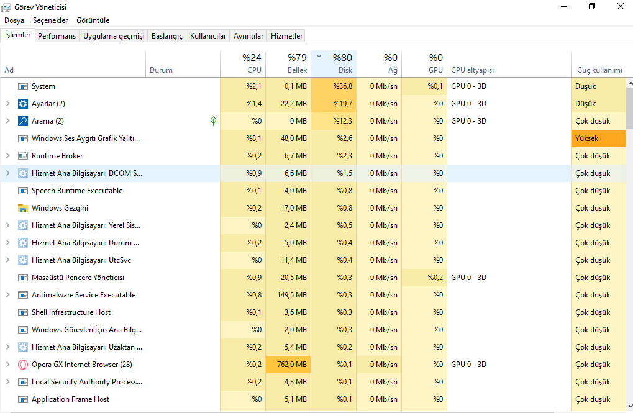Expand the Opera GX Internet Browser group
Screen dimensions: 633x413
pos(7,365)
